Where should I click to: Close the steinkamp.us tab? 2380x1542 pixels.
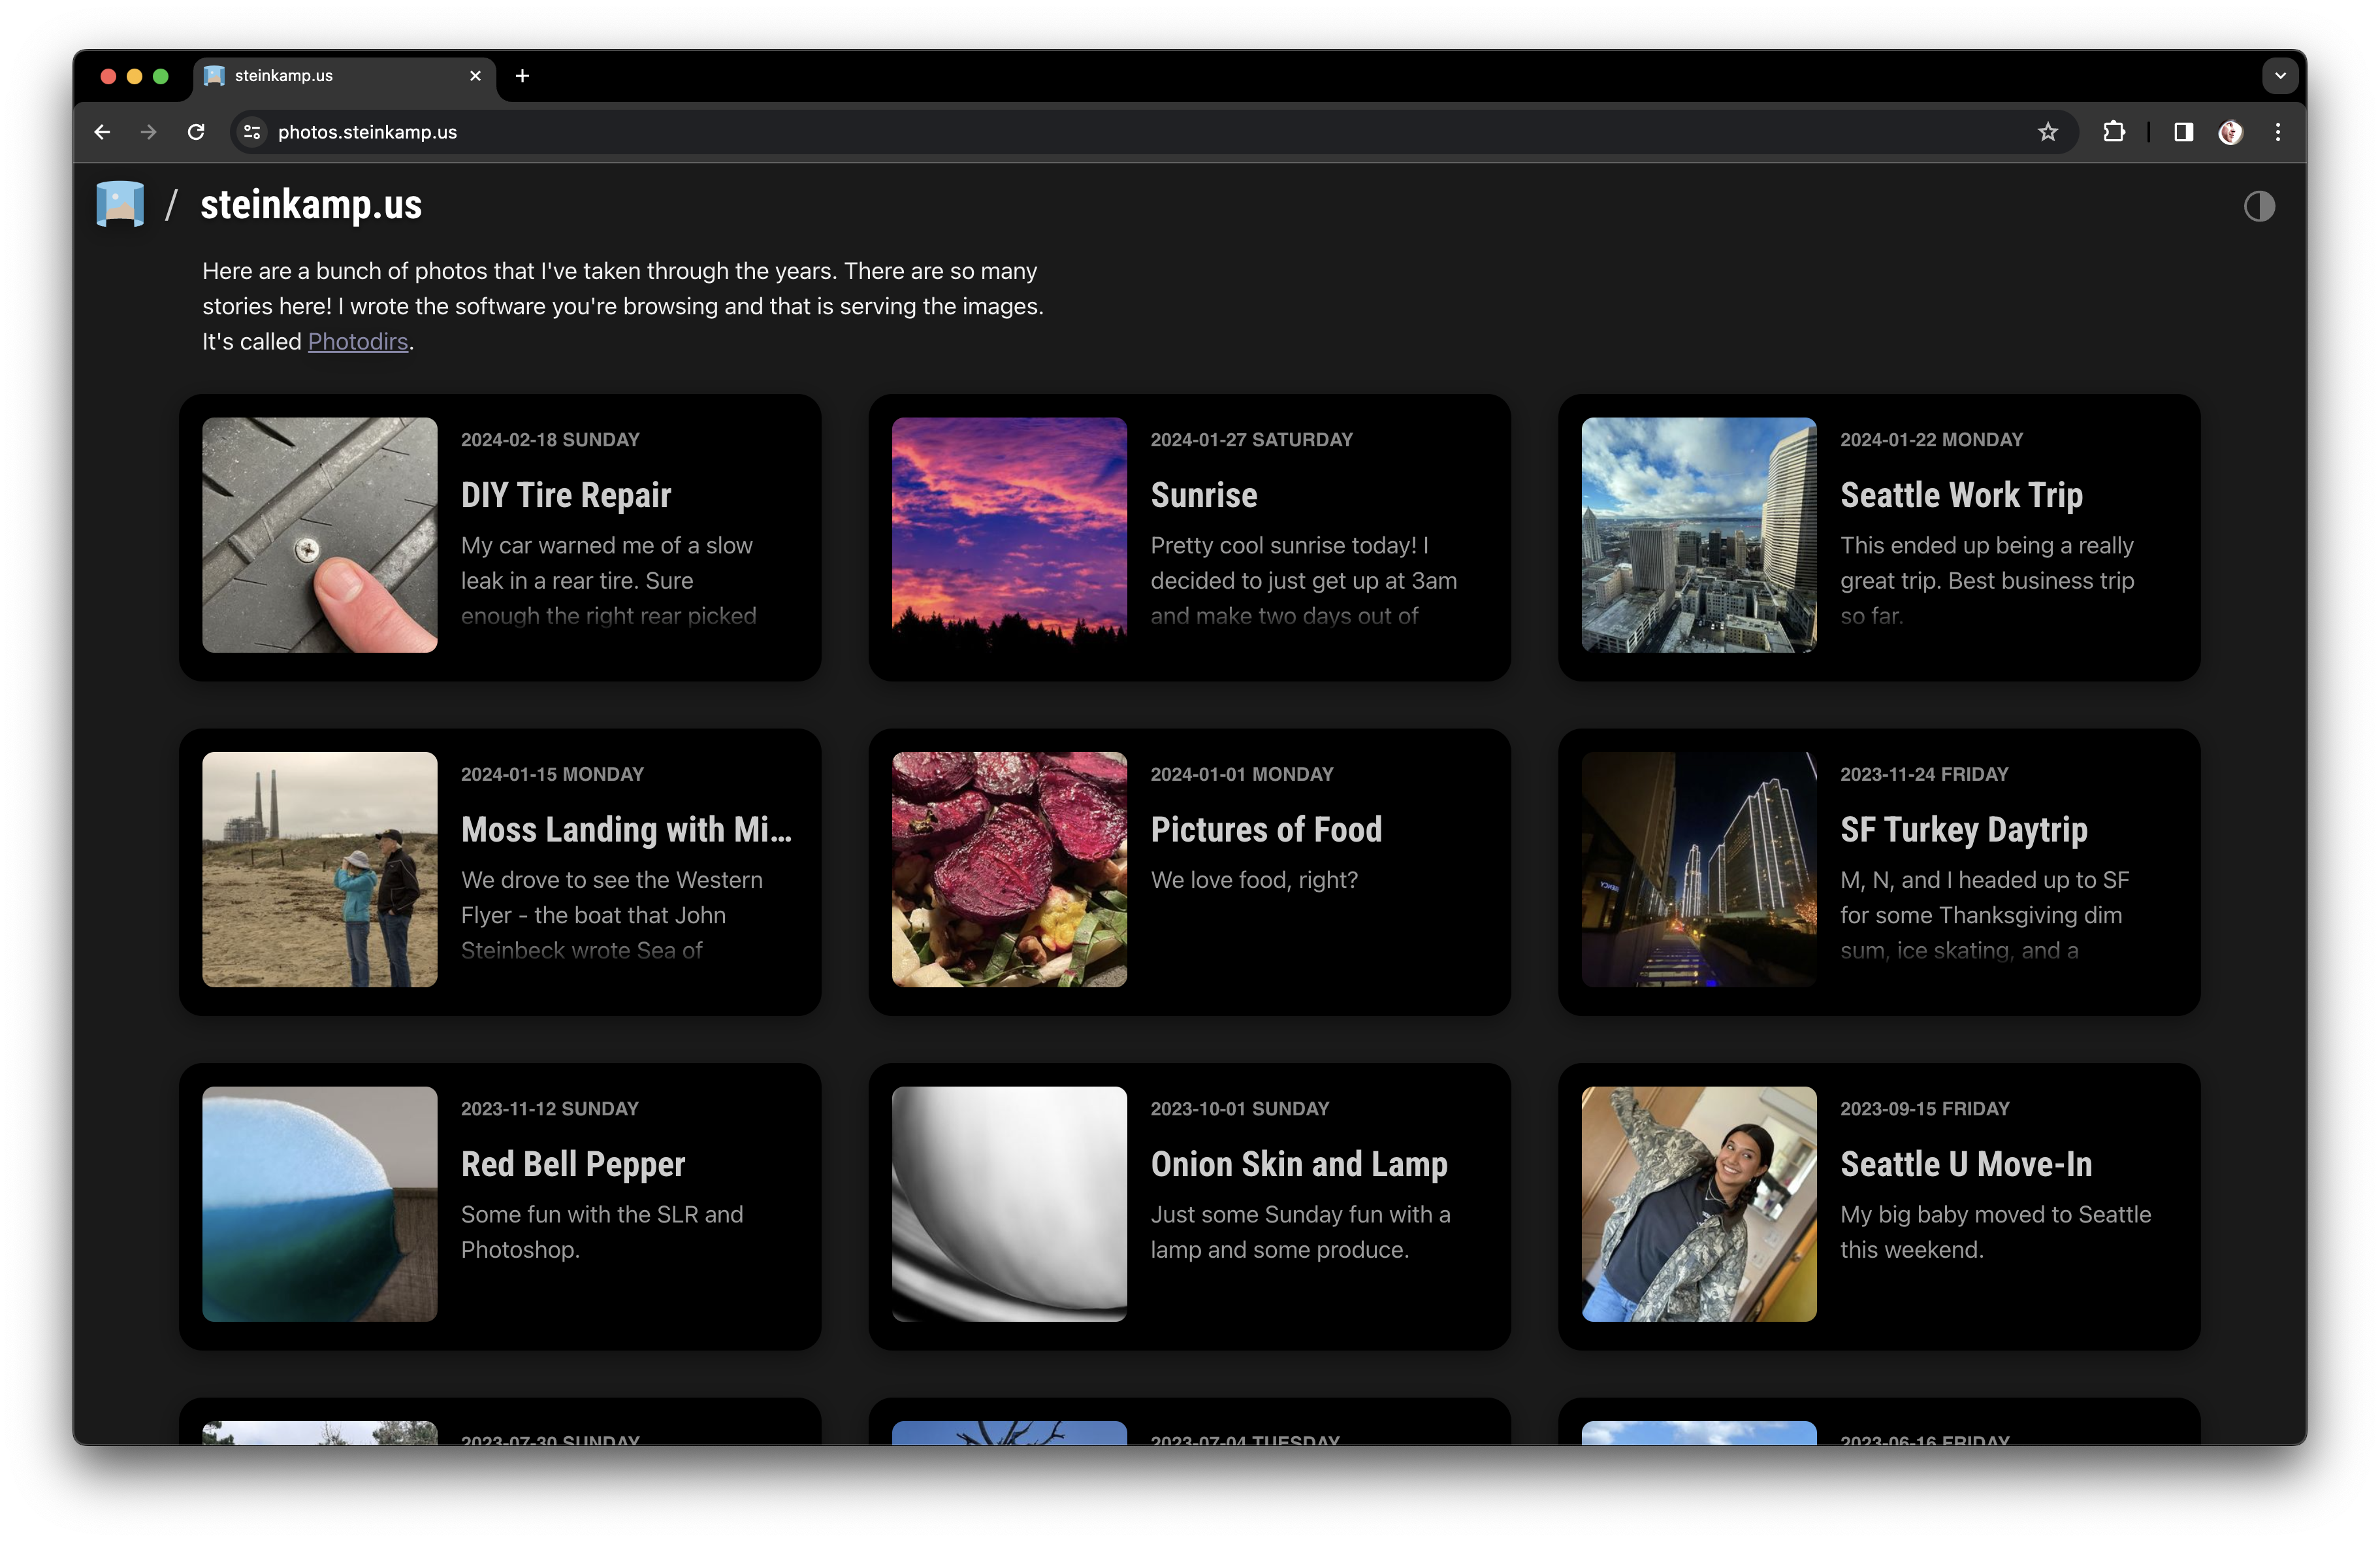[475, 76]
